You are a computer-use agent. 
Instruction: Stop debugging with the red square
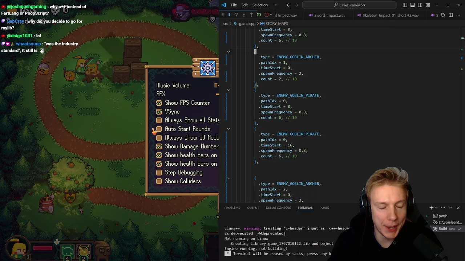pos(266,15)
